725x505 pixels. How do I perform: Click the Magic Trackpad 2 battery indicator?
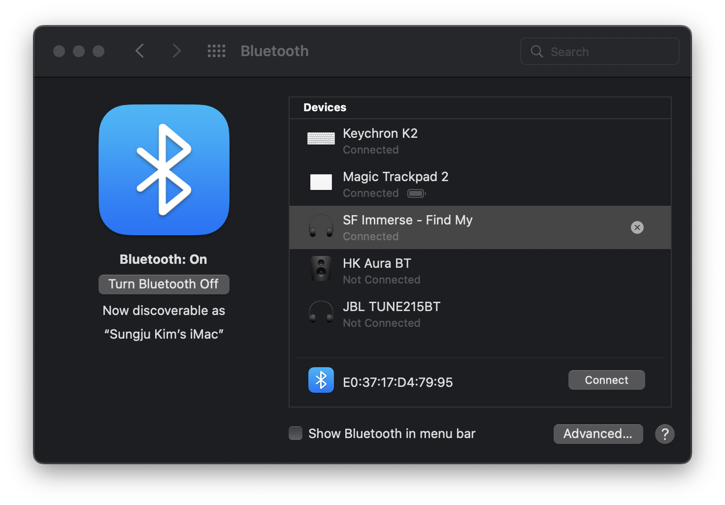pos(416,193)
